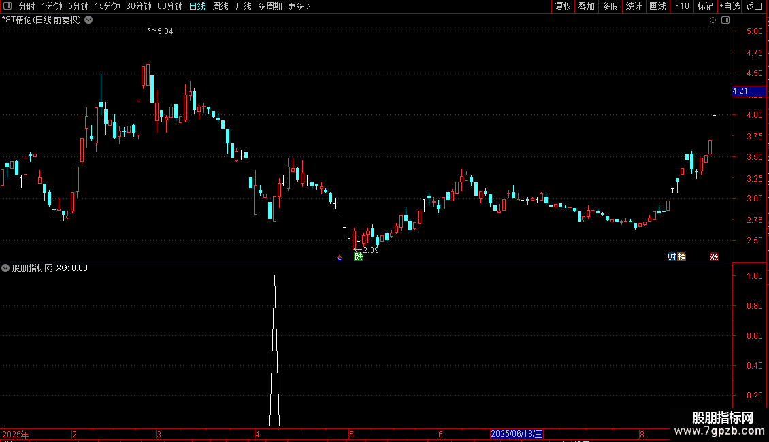Open the 股朋指标网 indicator dropdown
Image resolution: width=769 pixels, height=442 pixels.
click(x=5, y=268)
